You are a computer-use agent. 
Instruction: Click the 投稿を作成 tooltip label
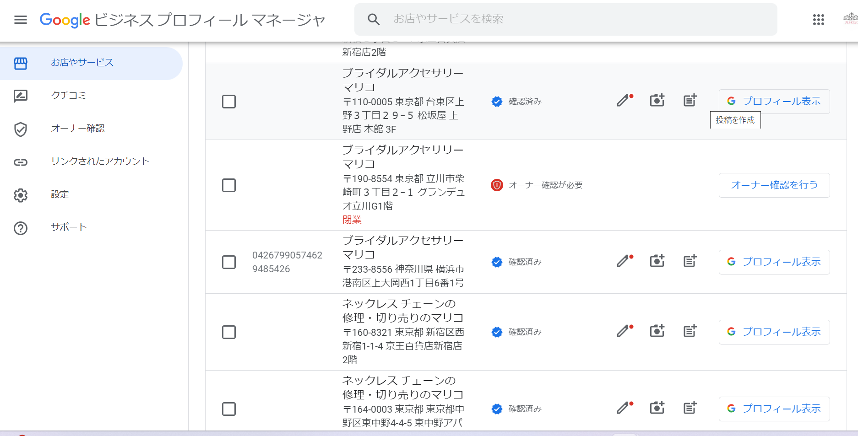click(x=735, y=120)
